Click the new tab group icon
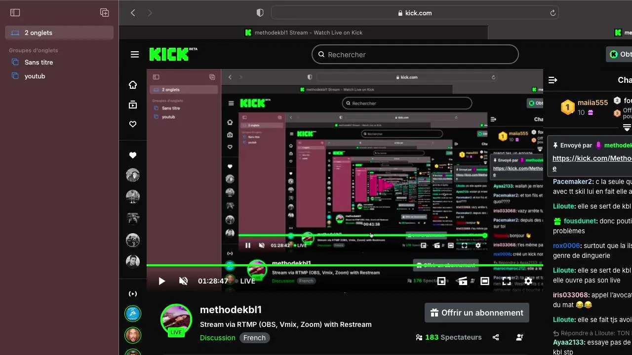 point(104,13)
